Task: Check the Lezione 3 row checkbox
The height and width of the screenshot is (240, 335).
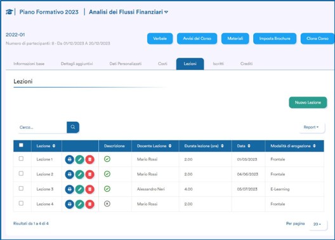Action: coord(21,189)
